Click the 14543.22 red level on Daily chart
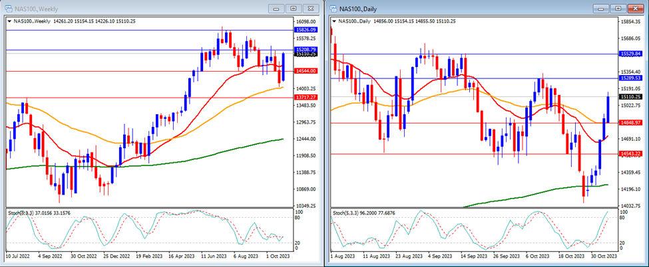Image resolution: width=649 pixels, height=267 pixels. point(630,154)
